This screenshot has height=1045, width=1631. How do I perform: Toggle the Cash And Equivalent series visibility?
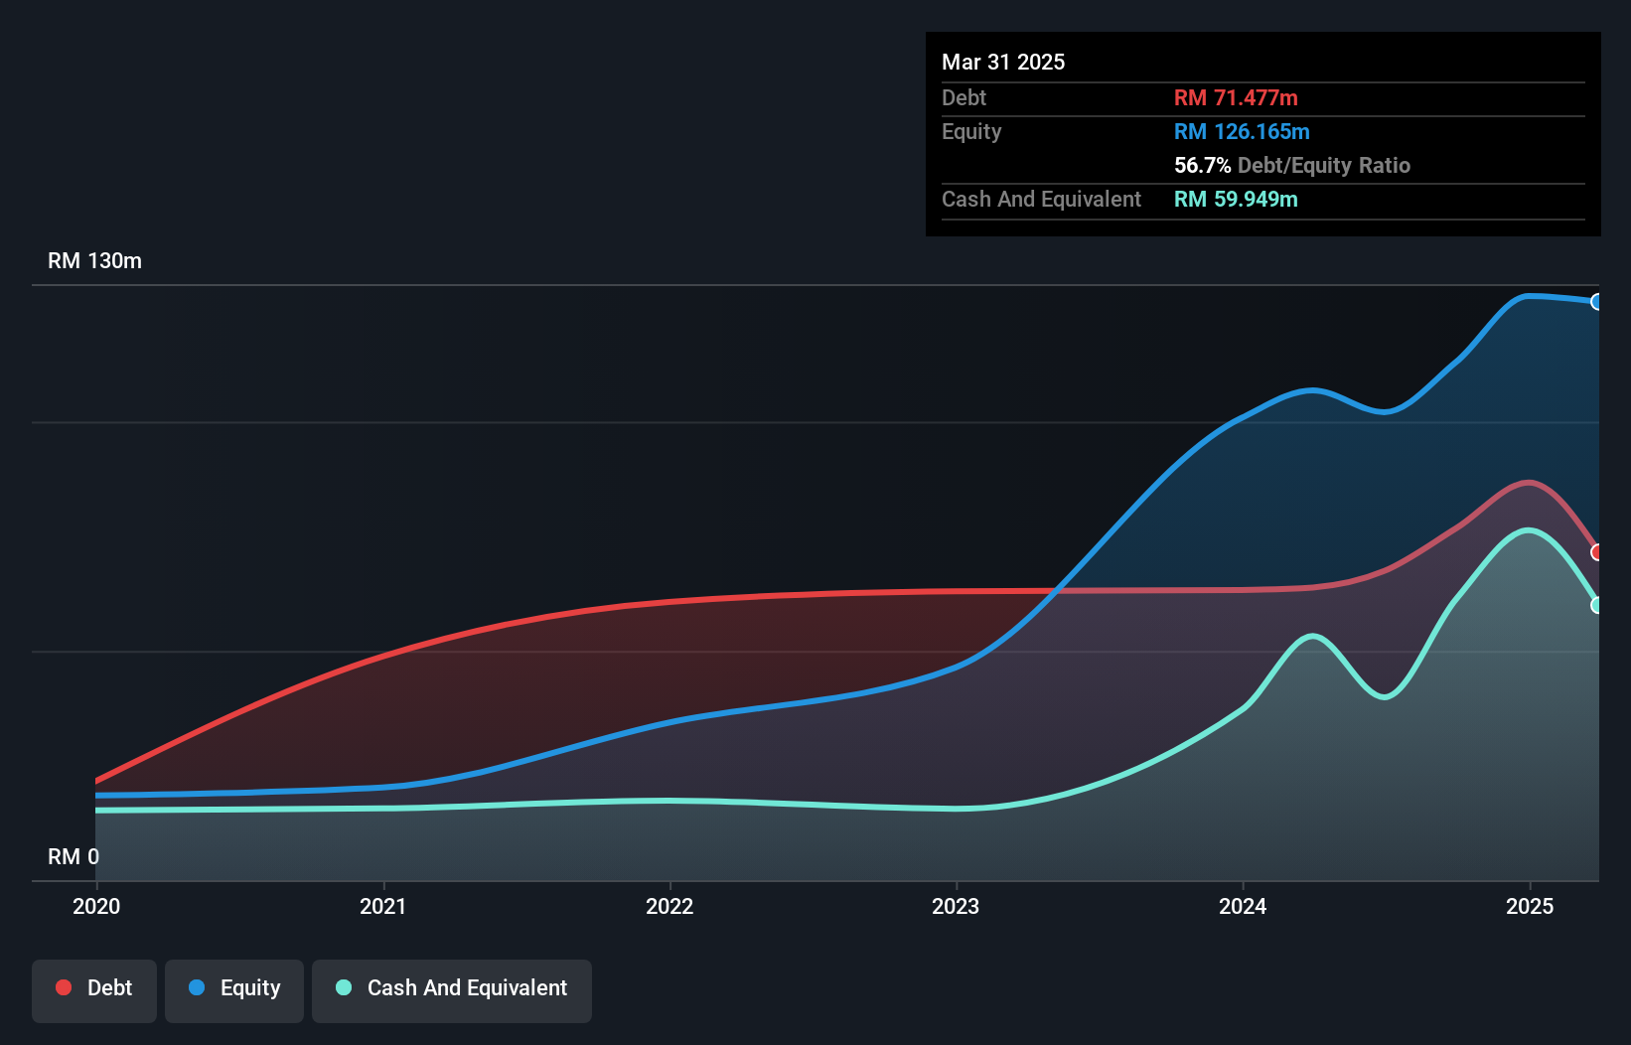452,987
